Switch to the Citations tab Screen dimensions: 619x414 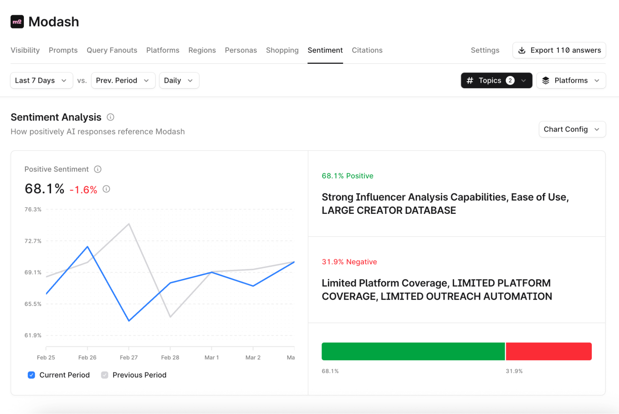(367, 50)
